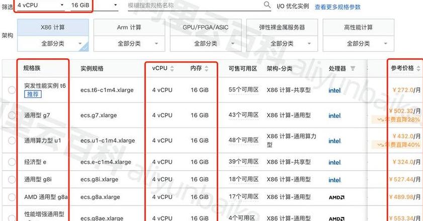The width and height of the screenshot is (423, 221).
Task: Open the 查看更多规格参数 link
Action: coord(337,7)
